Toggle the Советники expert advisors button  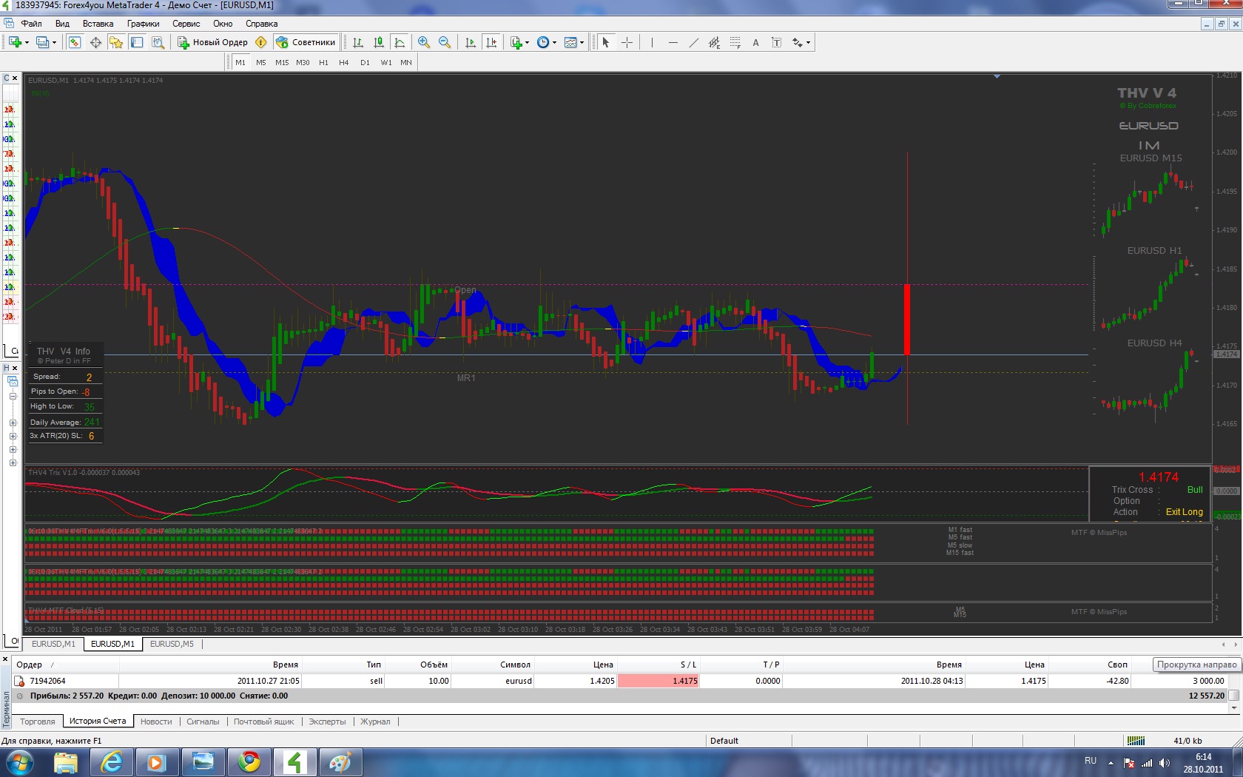coord(306,42)
